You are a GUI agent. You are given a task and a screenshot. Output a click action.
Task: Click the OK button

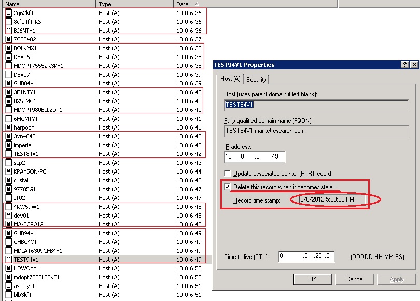tap(313, 279)
